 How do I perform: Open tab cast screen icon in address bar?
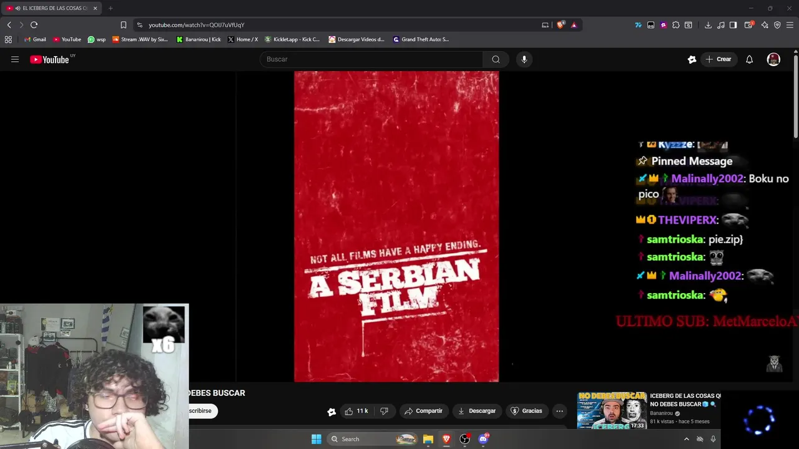545,25
